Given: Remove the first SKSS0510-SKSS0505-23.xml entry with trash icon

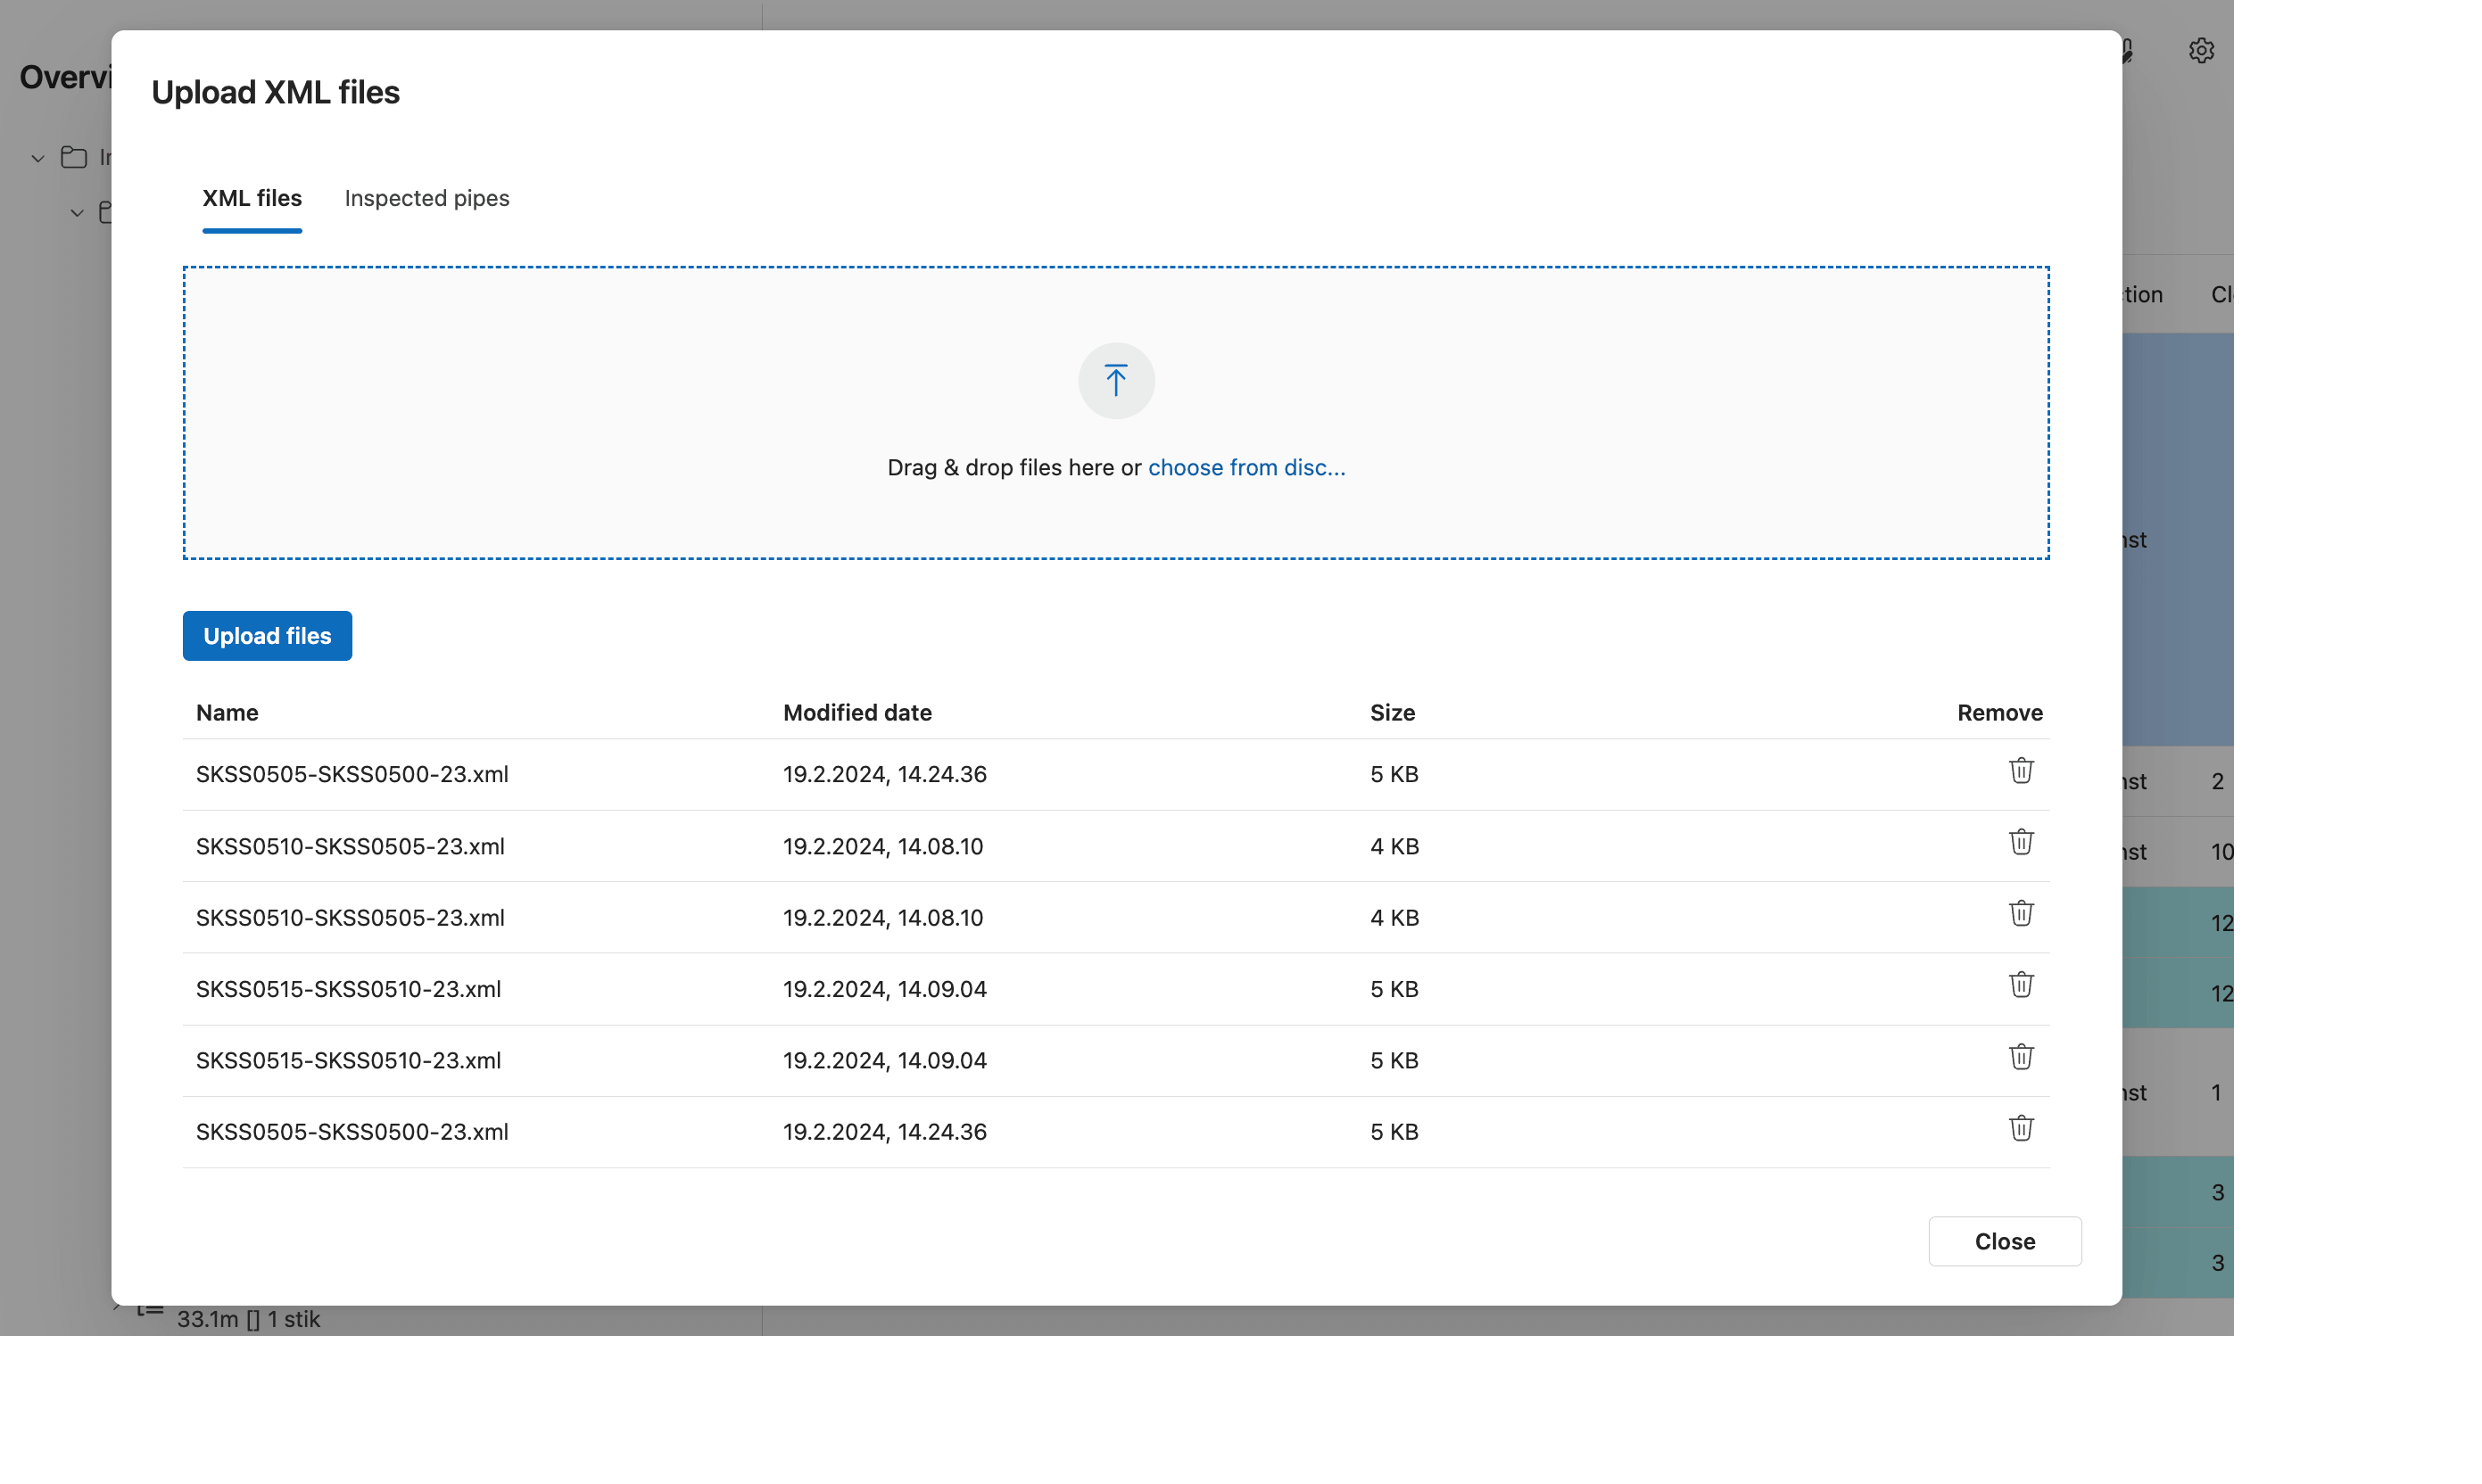Looking at the screenshot, I should pos(2021,842).
